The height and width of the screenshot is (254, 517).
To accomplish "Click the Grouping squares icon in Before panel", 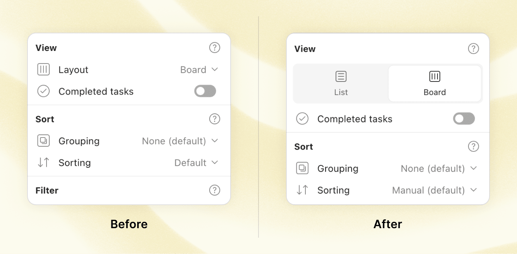I will [43, 141].
